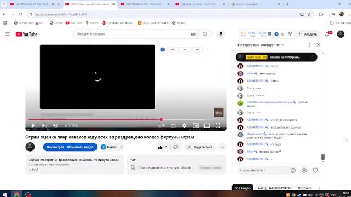The image size is (351, 197).
Task: Open the YouTube bookmark in bookmarks bar
Action: pyautogui.click(x=73, y=23)
